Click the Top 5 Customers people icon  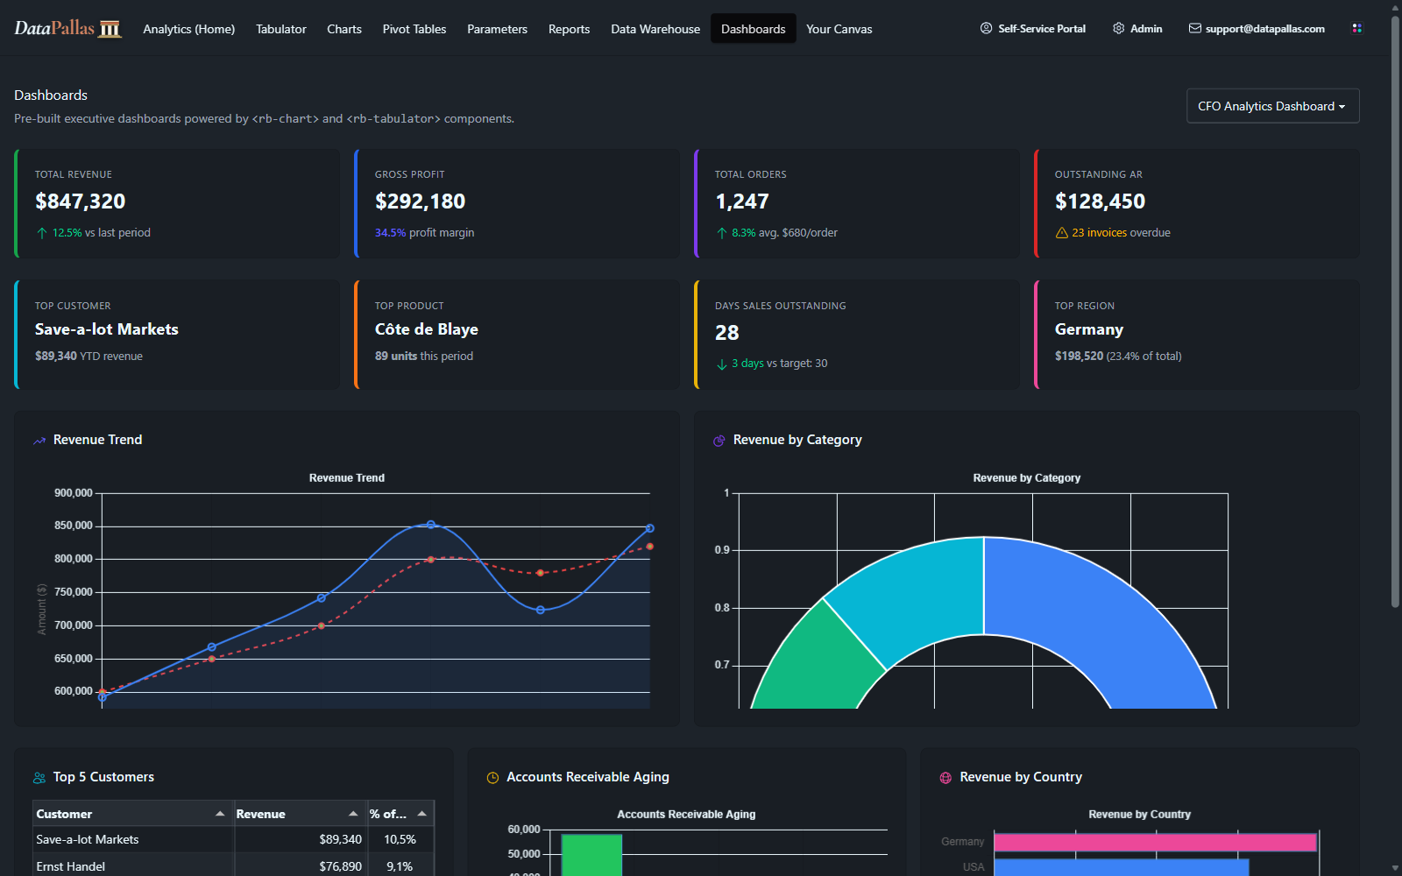click(39, 778)
